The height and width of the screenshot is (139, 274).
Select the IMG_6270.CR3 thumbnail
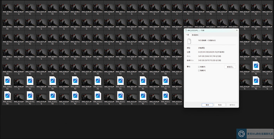[7, 38]
